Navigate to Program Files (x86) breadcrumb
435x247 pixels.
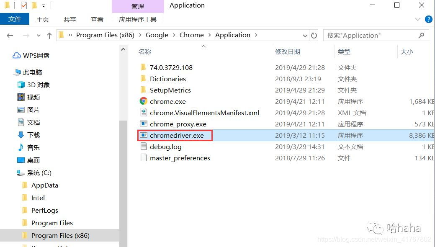pos(105,35)
